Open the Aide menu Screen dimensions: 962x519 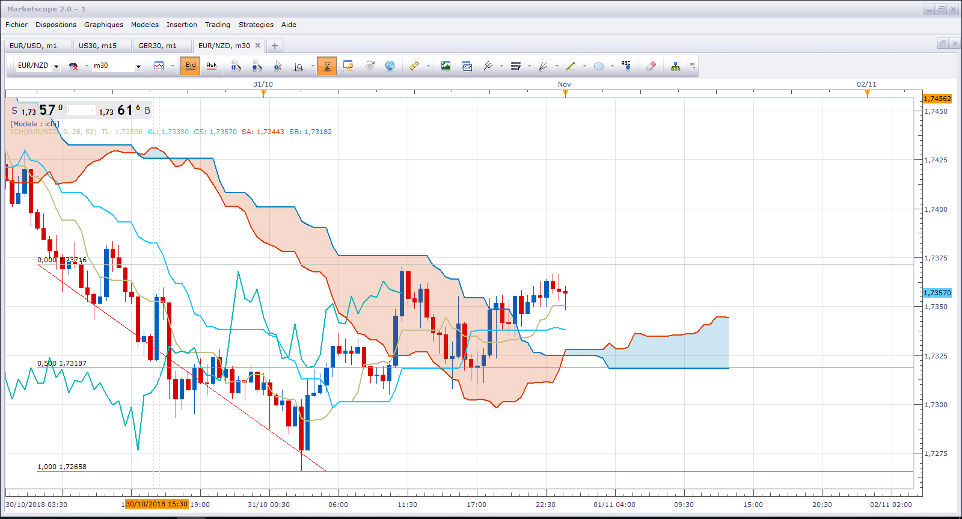pos(289,25)
